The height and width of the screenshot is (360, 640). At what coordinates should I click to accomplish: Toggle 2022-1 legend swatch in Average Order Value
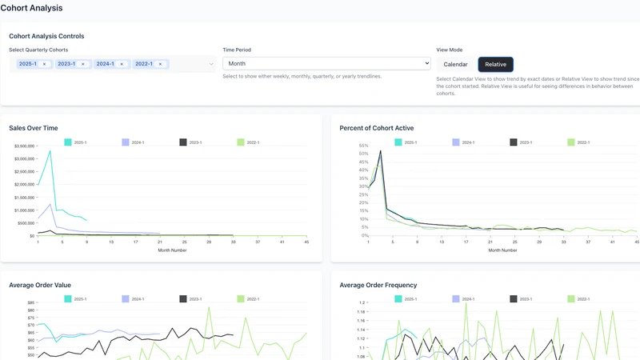coord(241,298)
